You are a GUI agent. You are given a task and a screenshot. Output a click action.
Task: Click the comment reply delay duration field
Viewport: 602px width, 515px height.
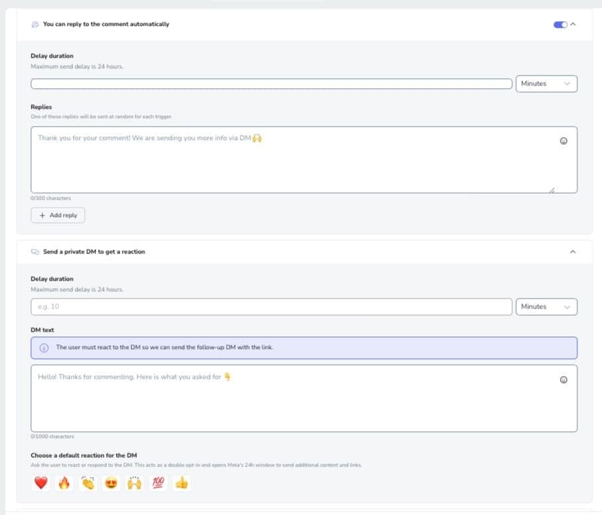point(272,84)
